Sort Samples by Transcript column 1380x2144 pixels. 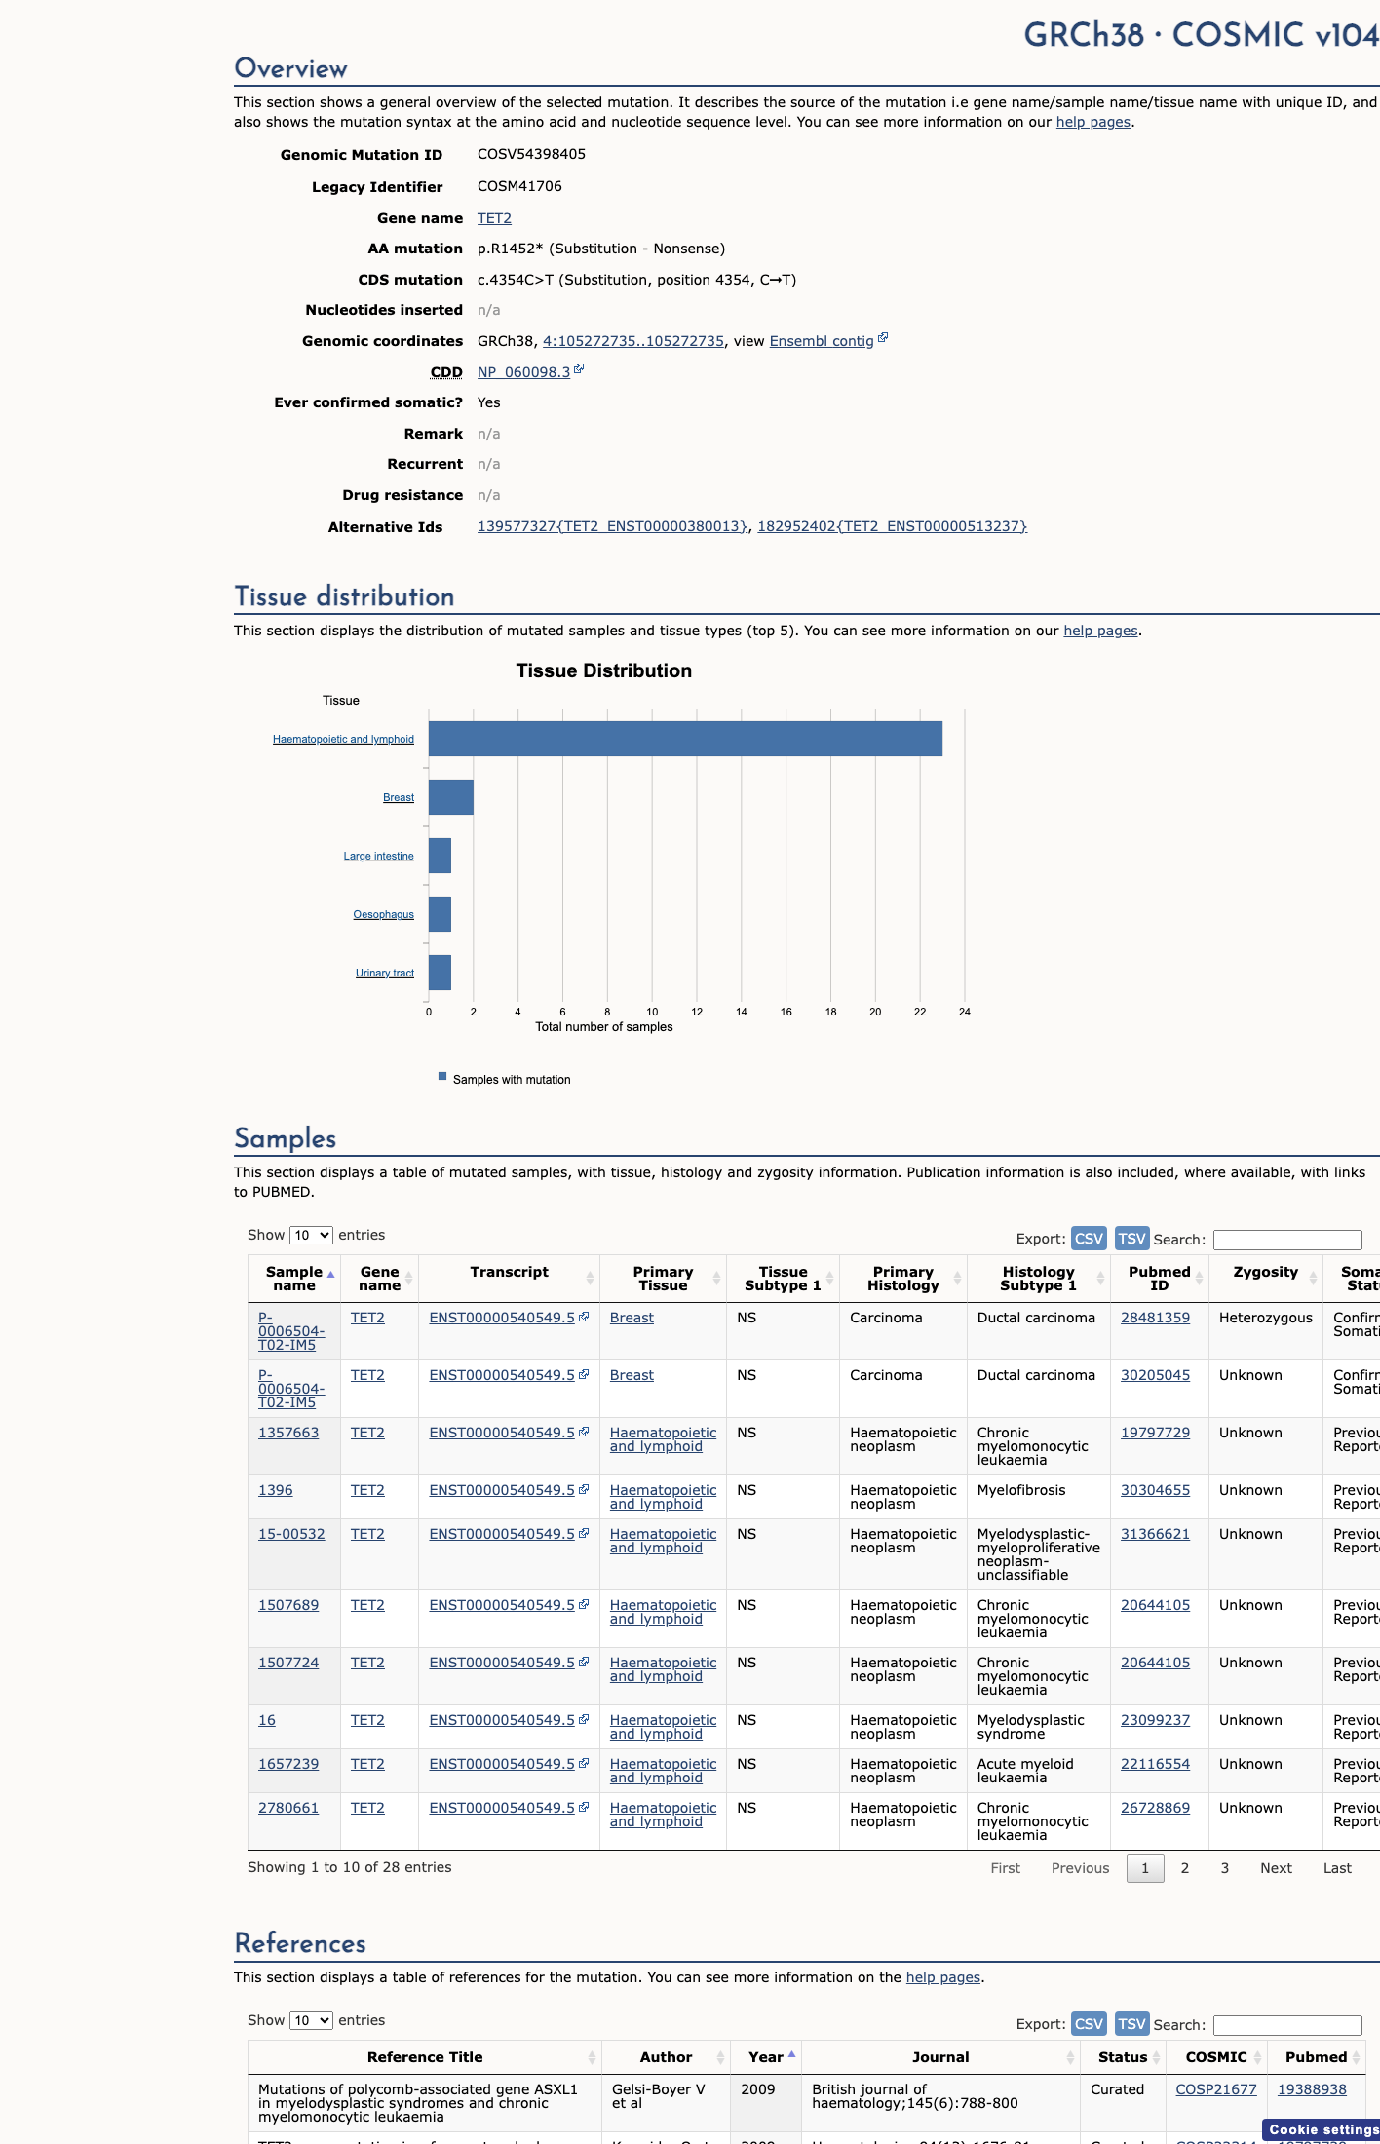click(x=509, y=1279)
